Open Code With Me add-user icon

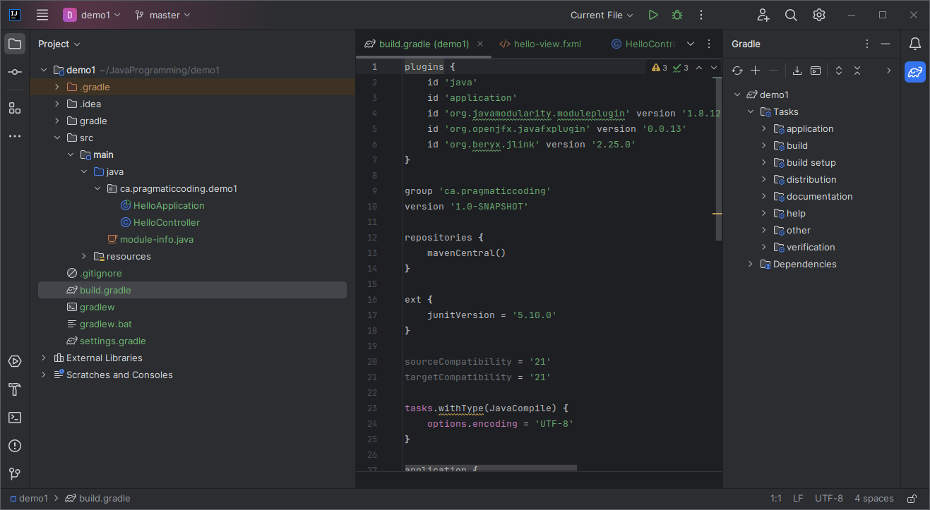[763, 15]
